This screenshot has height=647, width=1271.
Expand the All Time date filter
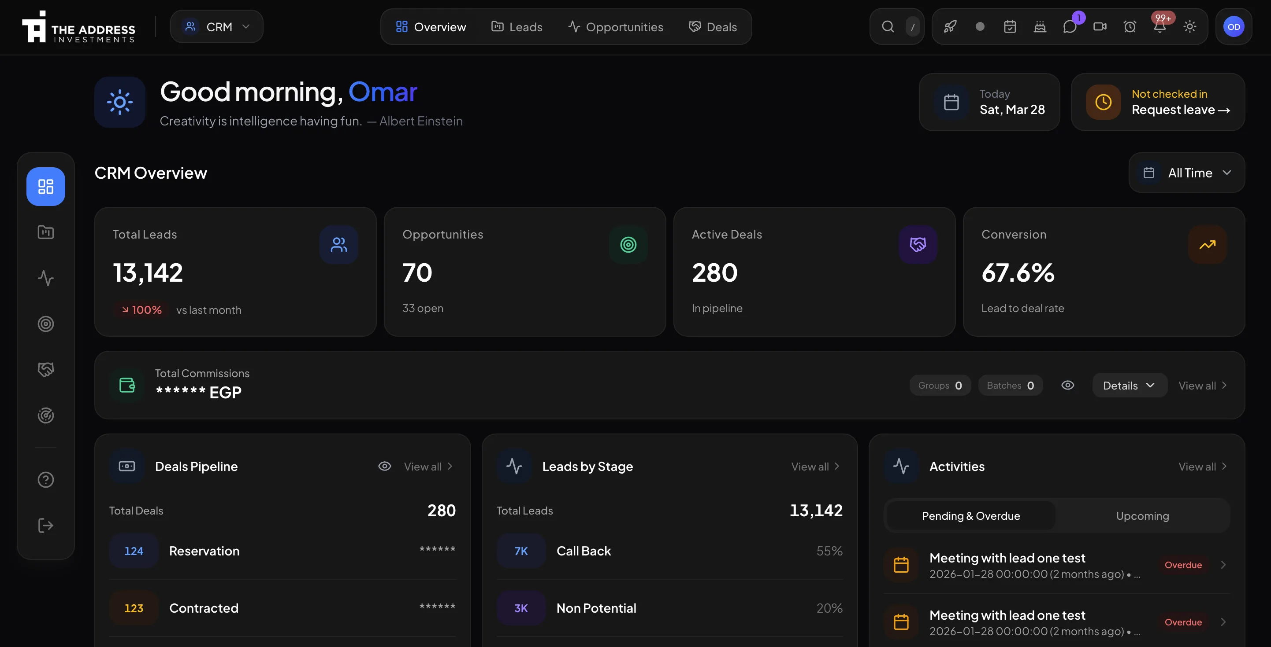pos(1187,173)
